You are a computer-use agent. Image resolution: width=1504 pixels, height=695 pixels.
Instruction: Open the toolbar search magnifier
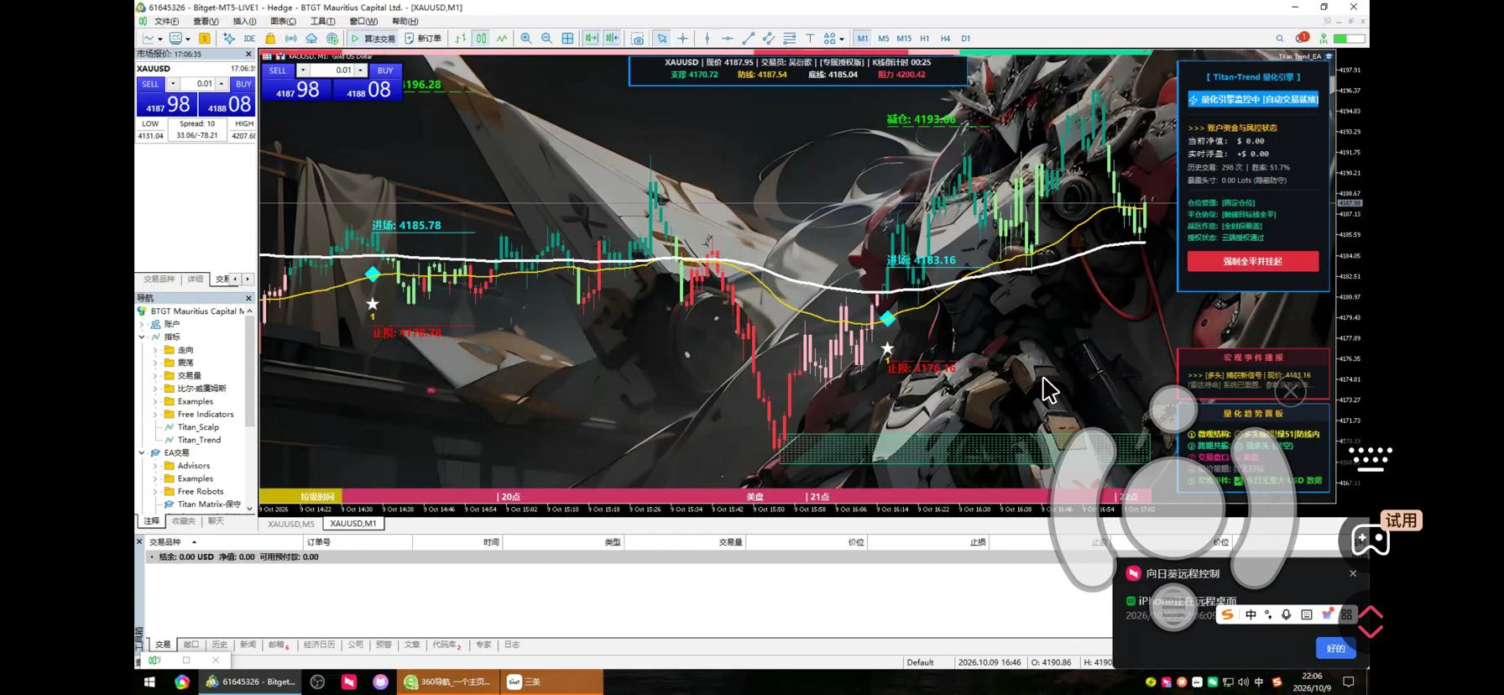[x=1280, y=39]
